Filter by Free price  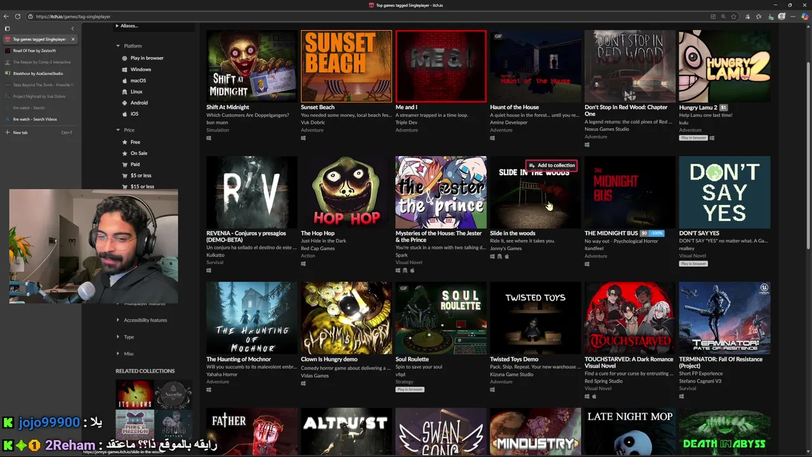(131, 142)
